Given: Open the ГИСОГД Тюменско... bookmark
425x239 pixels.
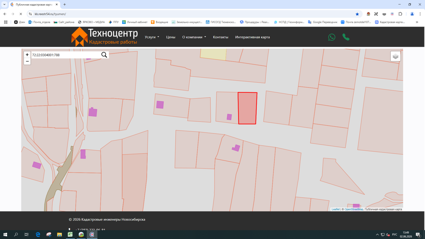Looking at the screenshot, I should tap(221, 22).
